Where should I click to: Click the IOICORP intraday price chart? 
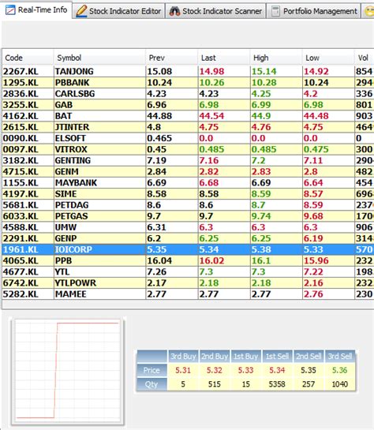coord(68,371)
